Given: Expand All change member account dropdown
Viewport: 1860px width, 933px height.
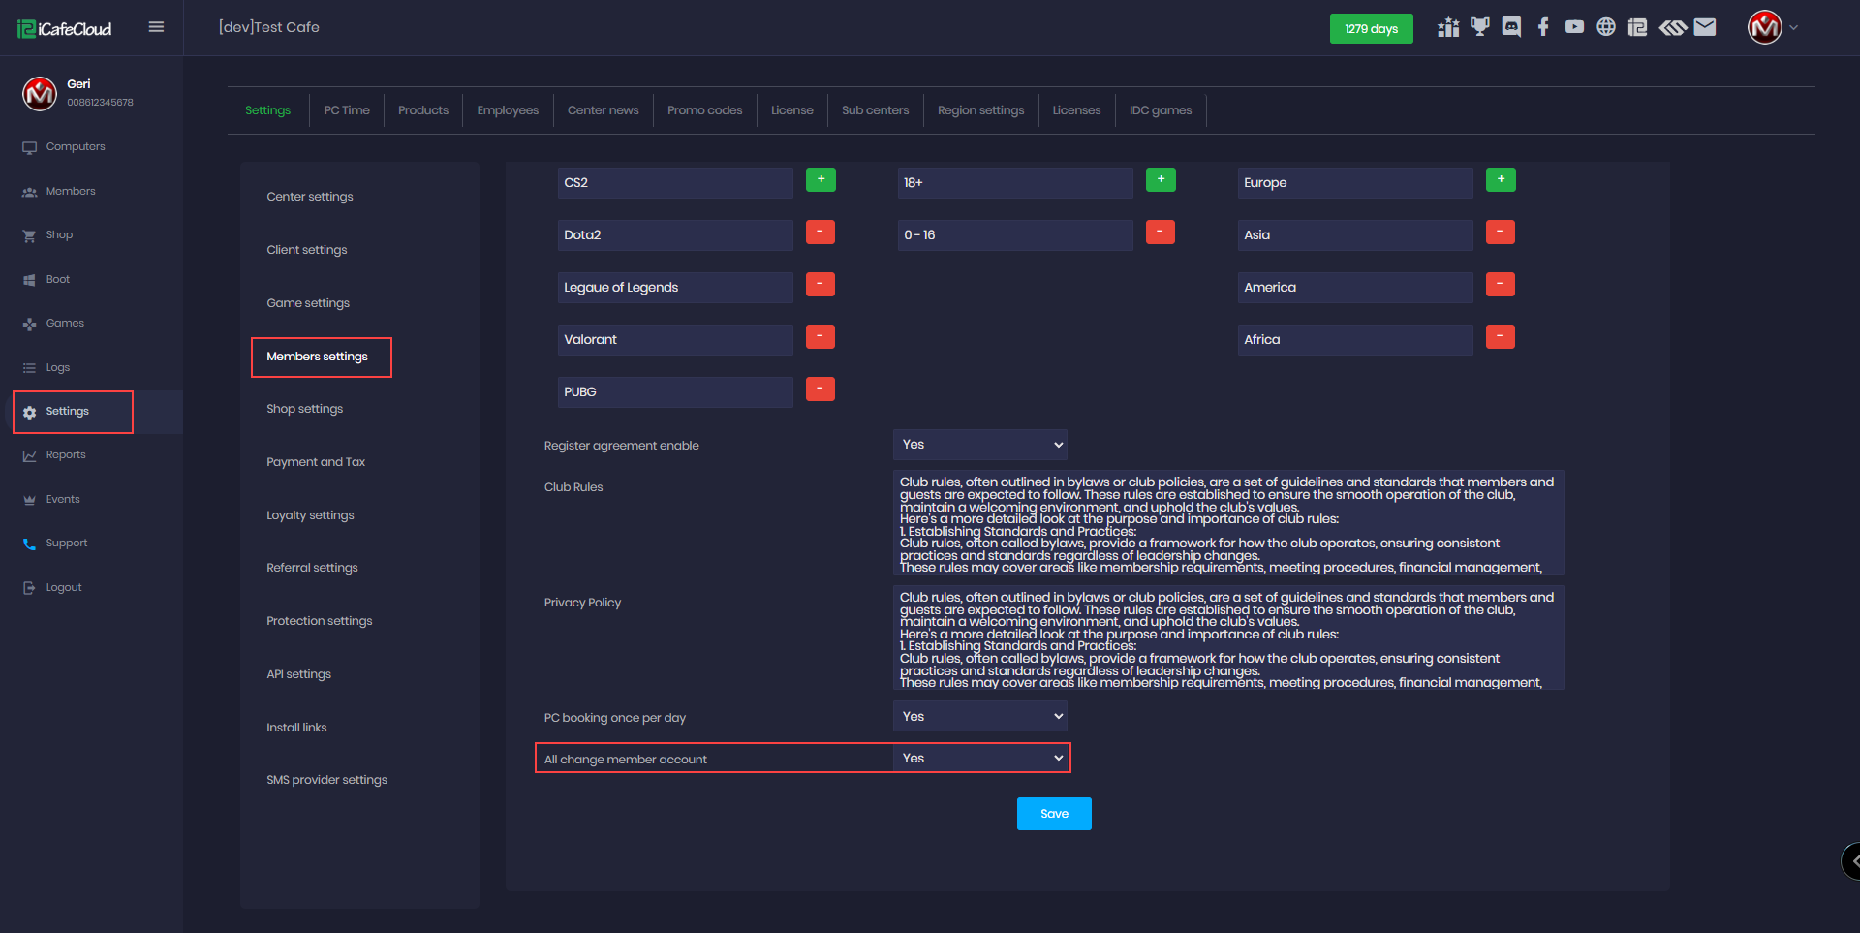Looking at the screenshot, I should (x=979, y=759).
